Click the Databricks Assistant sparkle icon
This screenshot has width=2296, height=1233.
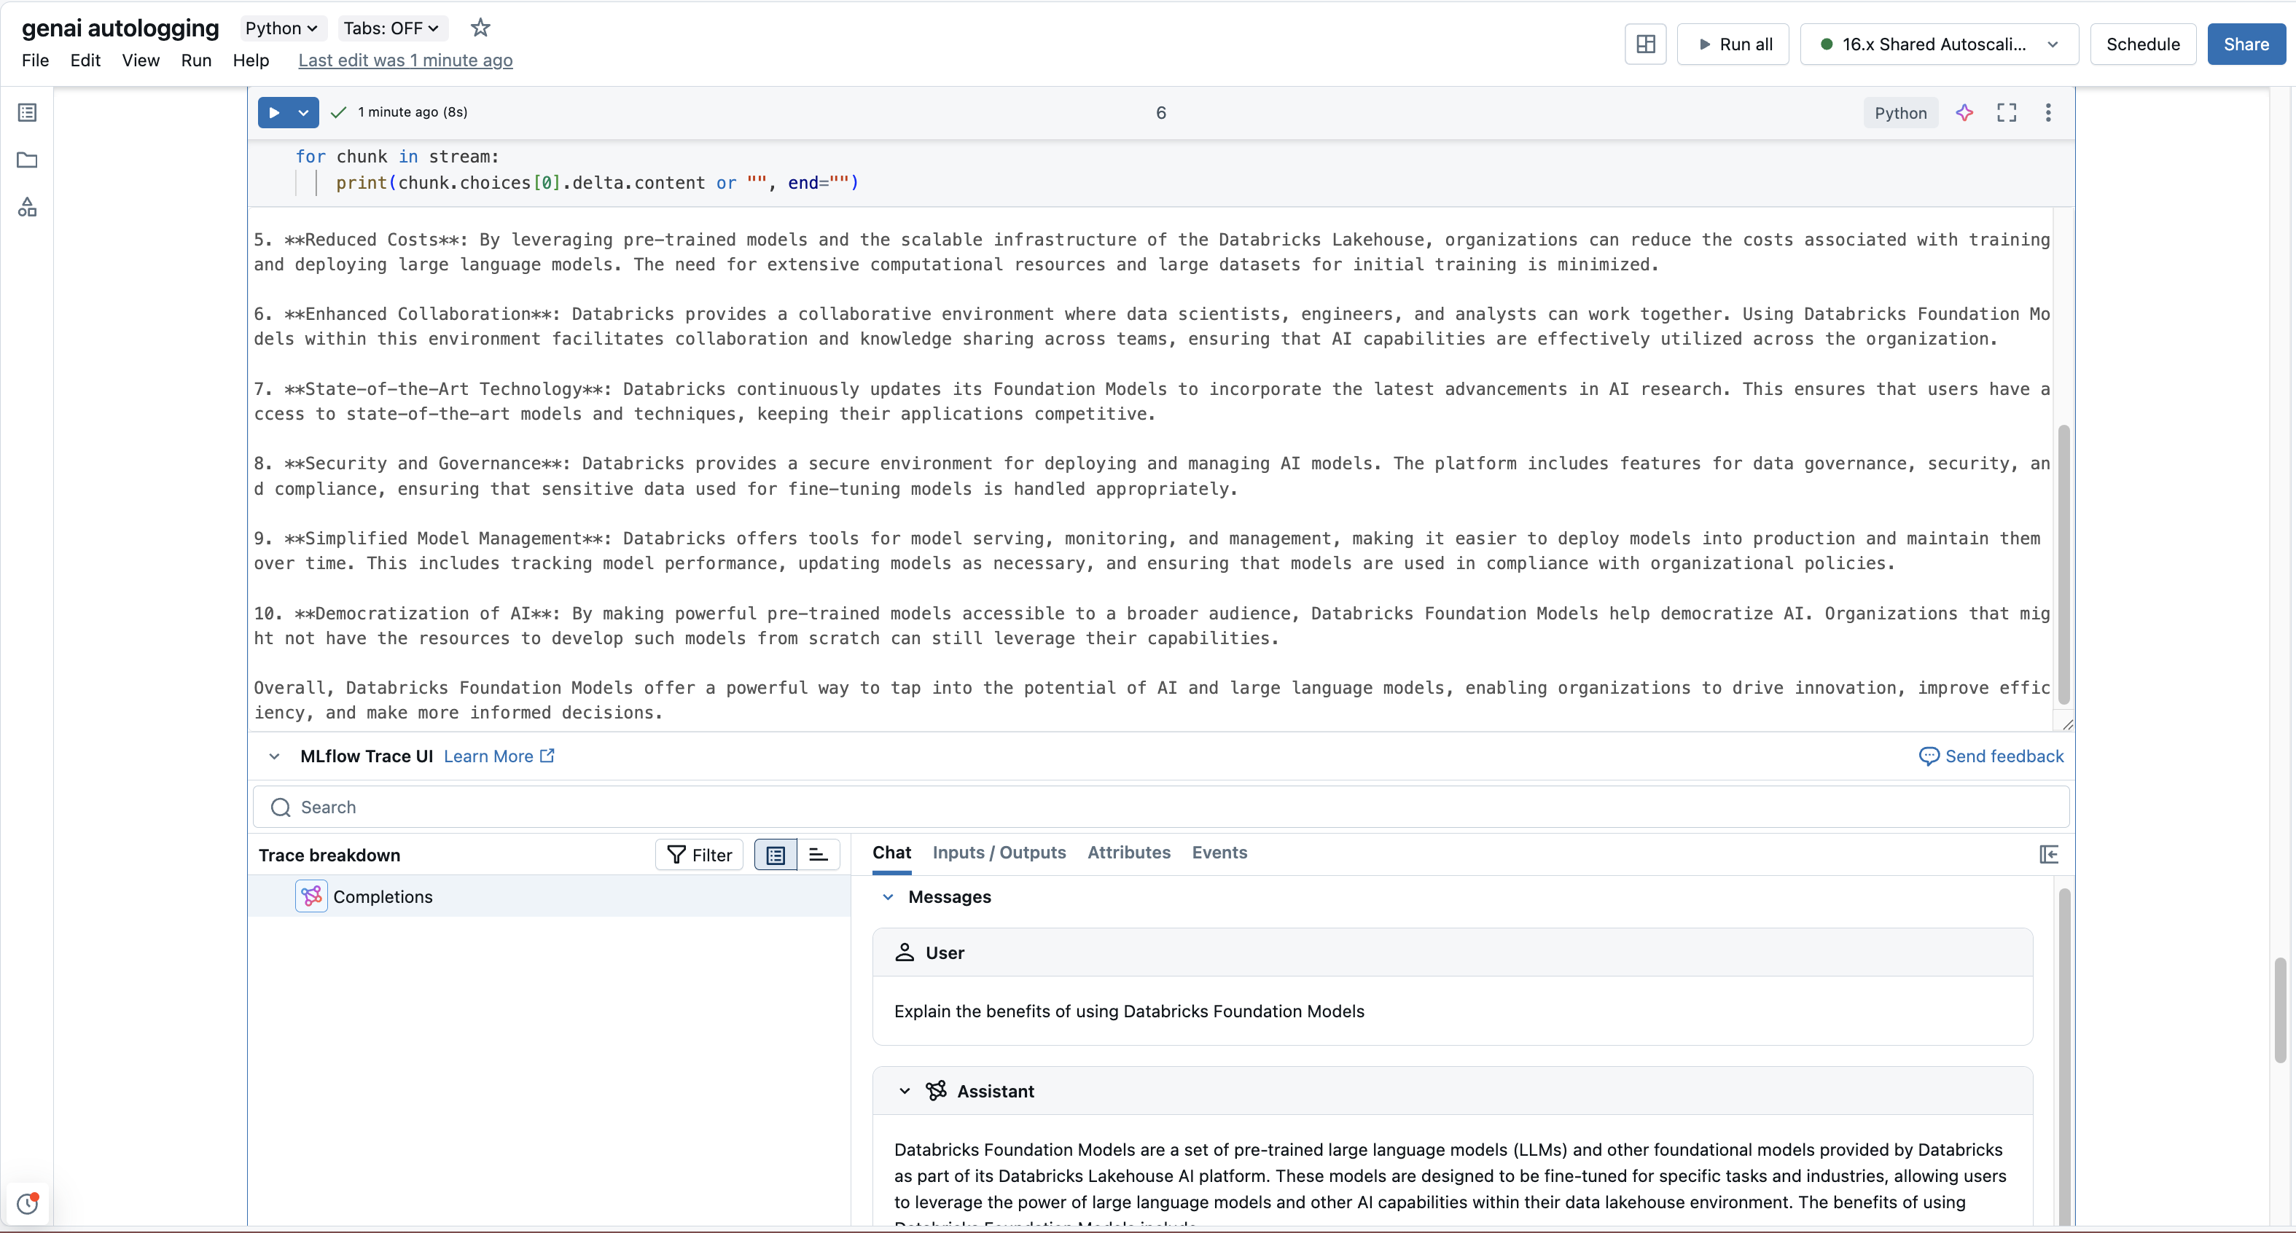(1964, 112)
